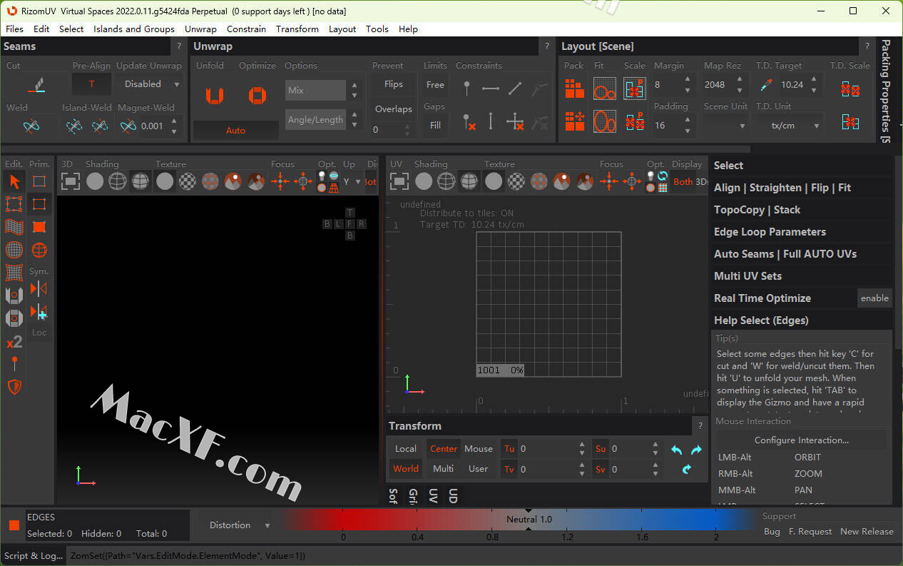Click the UV viewport frame icon
Viewport: 903px width, 566px height.
pyautogui.click(x=400, y=181)
